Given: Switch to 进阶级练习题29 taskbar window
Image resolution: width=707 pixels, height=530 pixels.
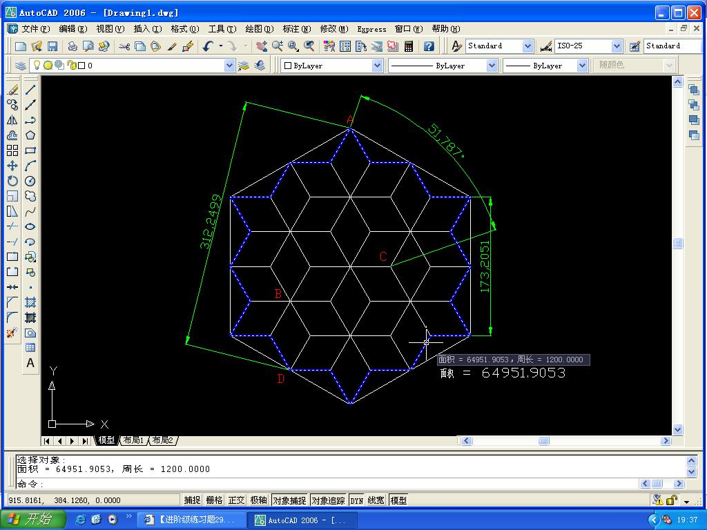Looking at the screenshot, I should 191,520.
